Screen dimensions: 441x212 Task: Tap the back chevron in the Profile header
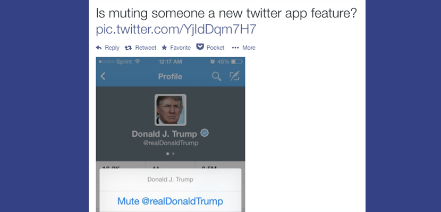coord(103,76)
